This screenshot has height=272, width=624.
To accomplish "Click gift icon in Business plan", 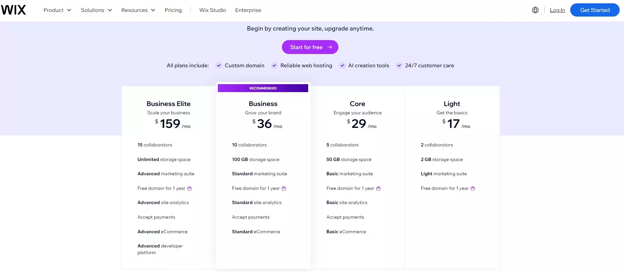I will coord(284,189).
